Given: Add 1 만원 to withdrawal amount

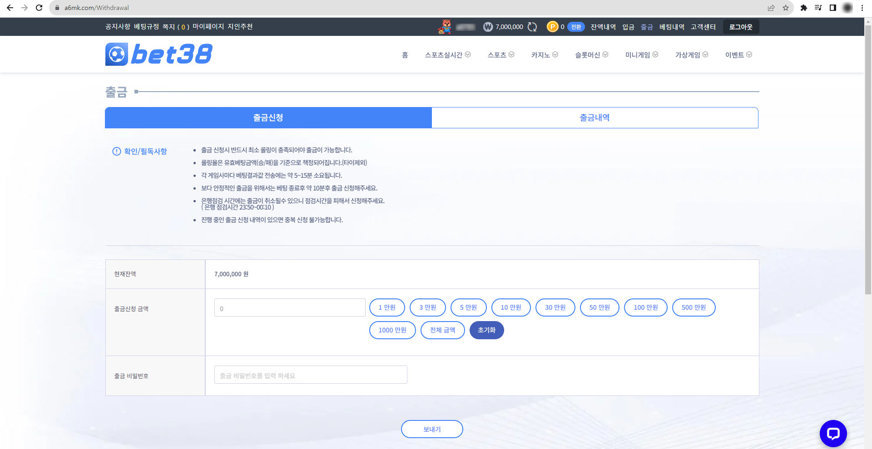Looking at the screenshot, I should (x=387, y=307).
